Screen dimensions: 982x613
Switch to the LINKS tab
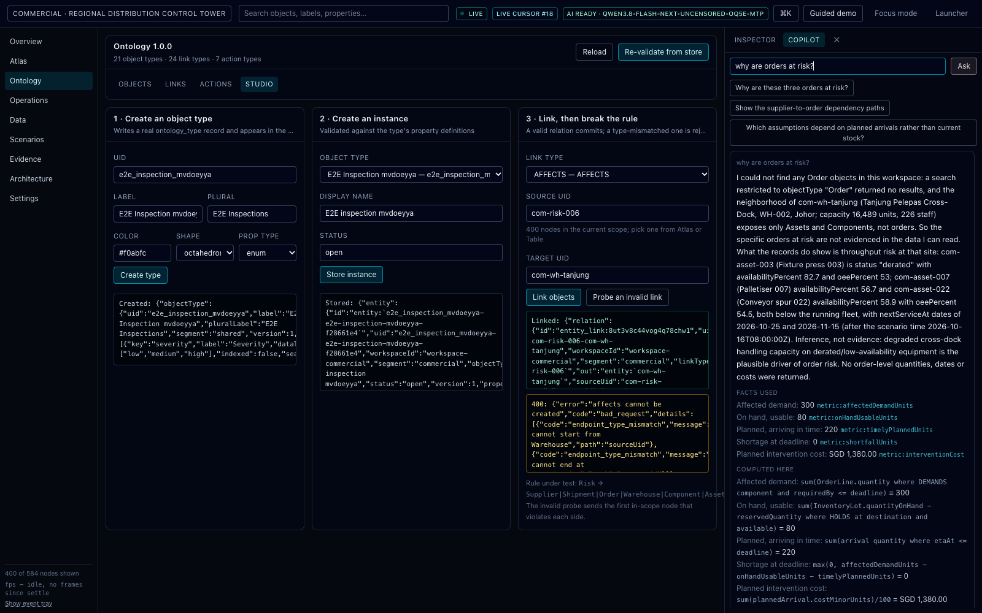176,84
